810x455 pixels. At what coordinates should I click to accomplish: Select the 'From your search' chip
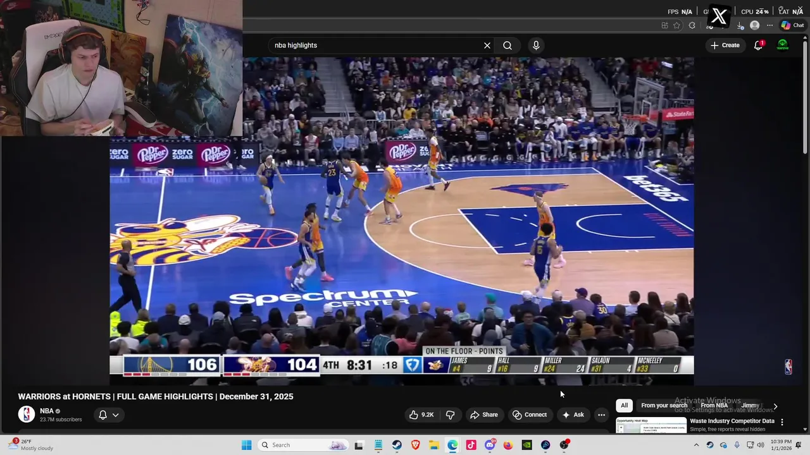(664, 406)
